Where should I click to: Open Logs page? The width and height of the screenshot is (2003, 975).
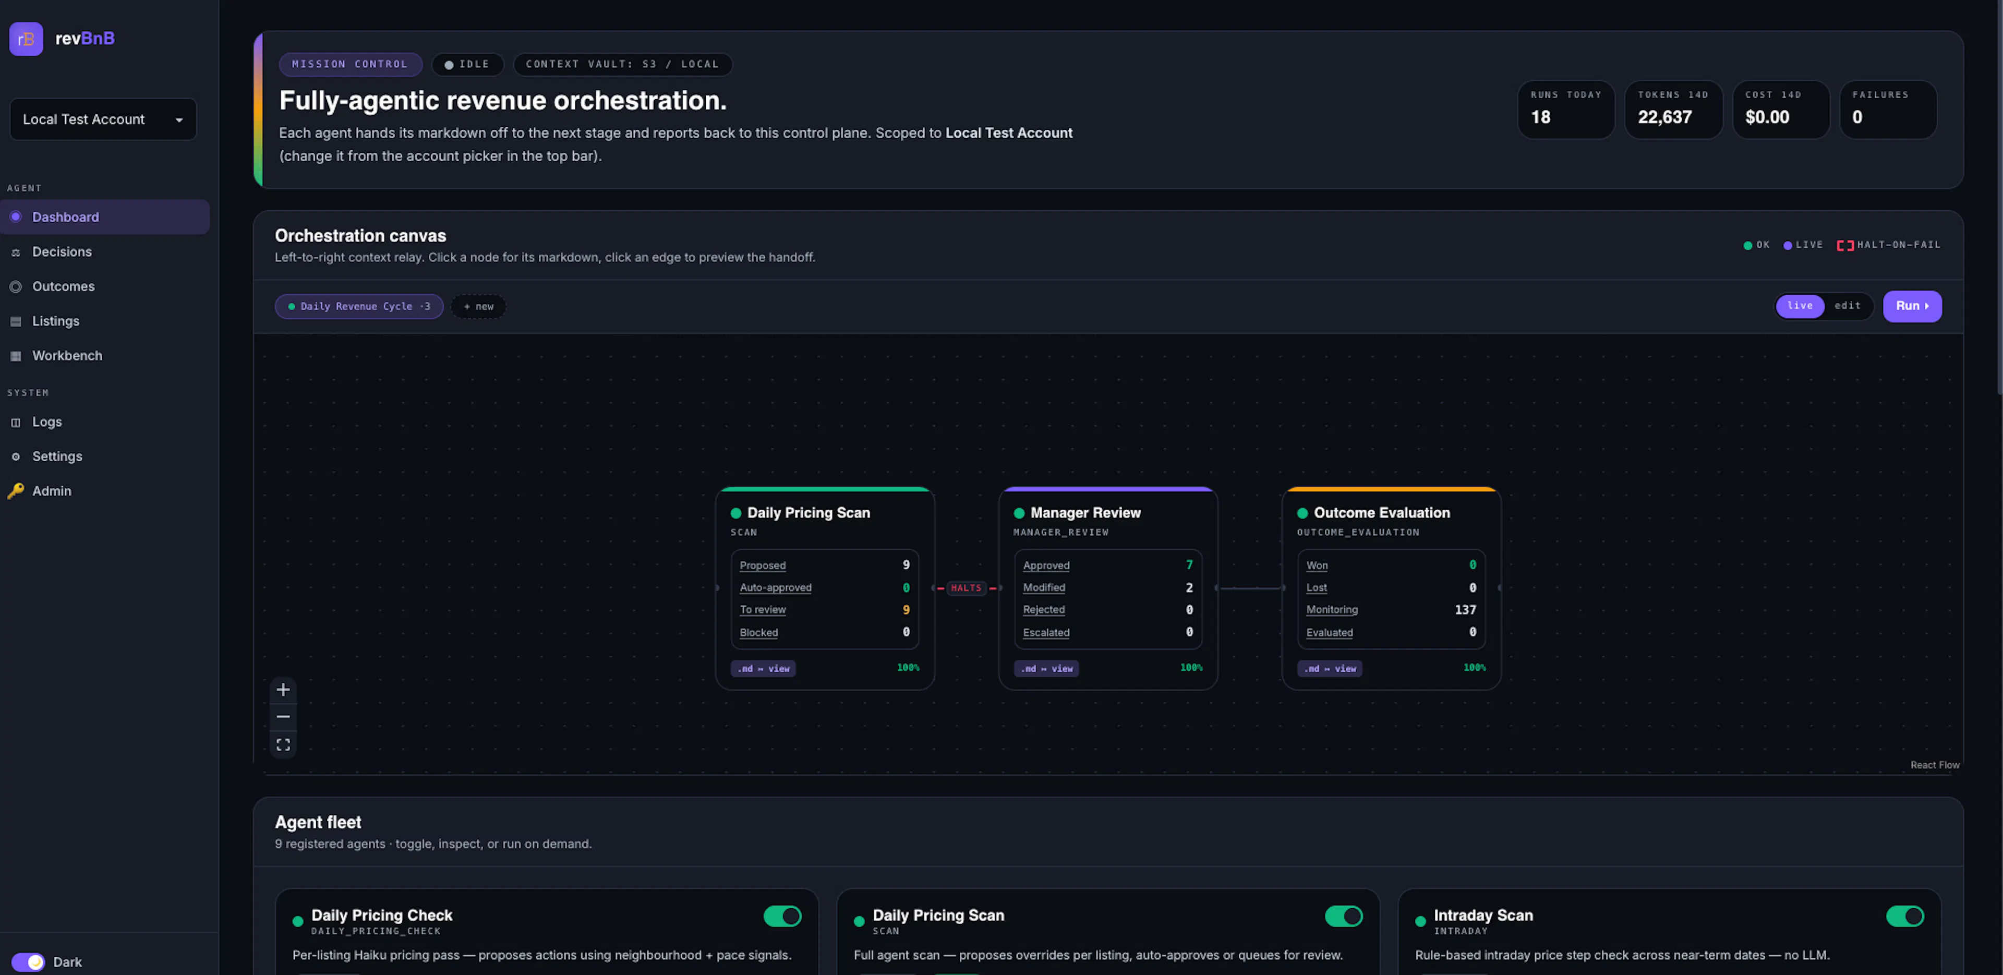(x=105, y=422)
